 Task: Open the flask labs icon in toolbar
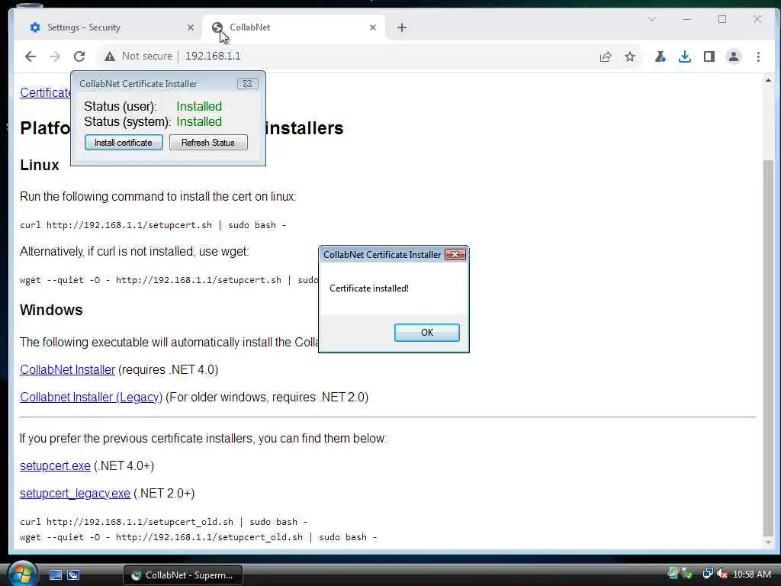pyautogui.click(x=660, y=56)
